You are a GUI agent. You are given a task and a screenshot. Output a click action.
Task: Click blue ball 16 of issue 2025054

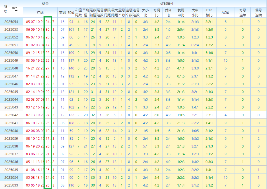click(x=62, y=22)
